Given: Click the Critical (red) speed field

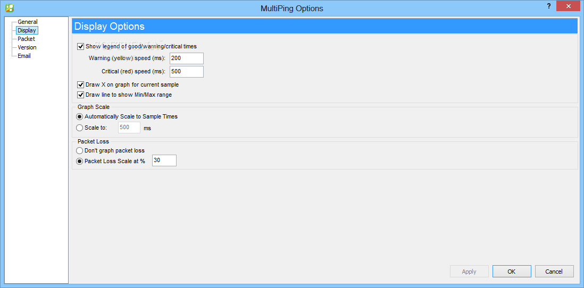Looking at the screenshot, I should 187,71.
